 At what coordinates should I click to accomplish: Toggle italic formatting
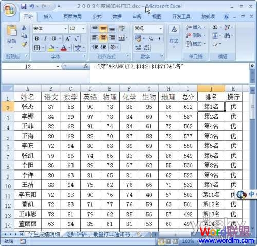tap(45, 39)
